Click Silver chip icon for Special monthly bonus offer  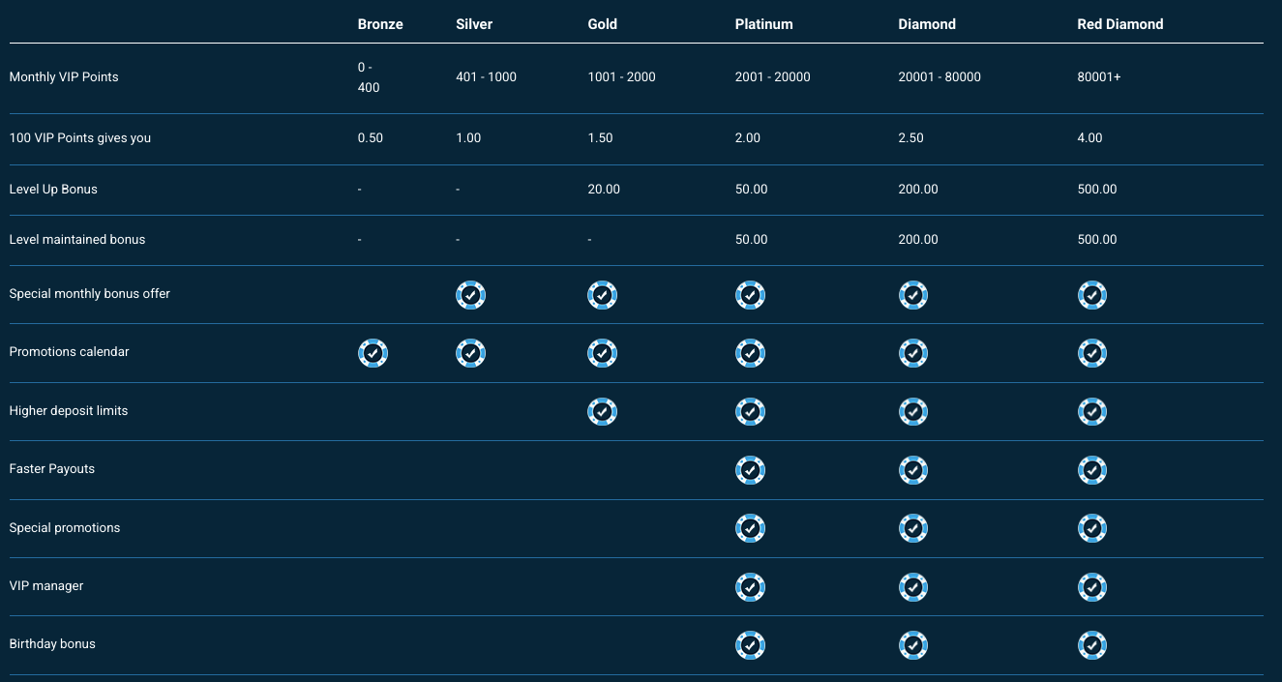coord(470,295)
